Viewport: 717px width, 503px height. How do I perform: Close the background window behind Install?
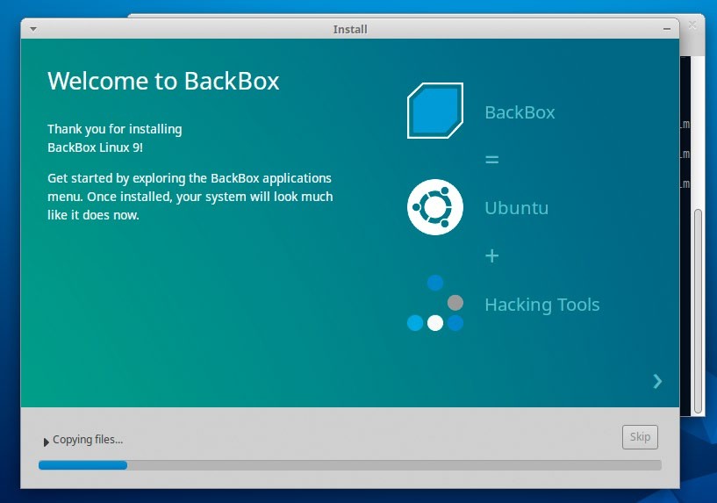[692, 25]
